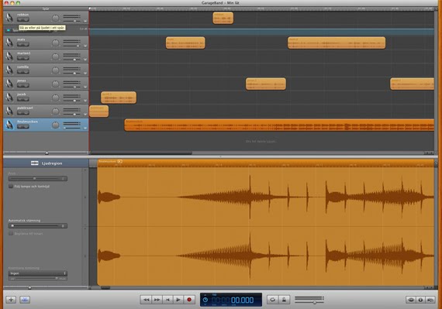Toggle the metronome button beside cycle

click(x=284, y=300)
